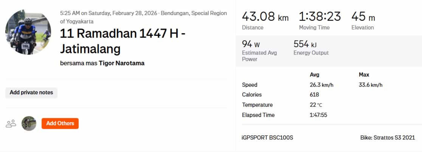Click the group participants icon
This screenshot has height=152, width=422.
pos(11,123)
